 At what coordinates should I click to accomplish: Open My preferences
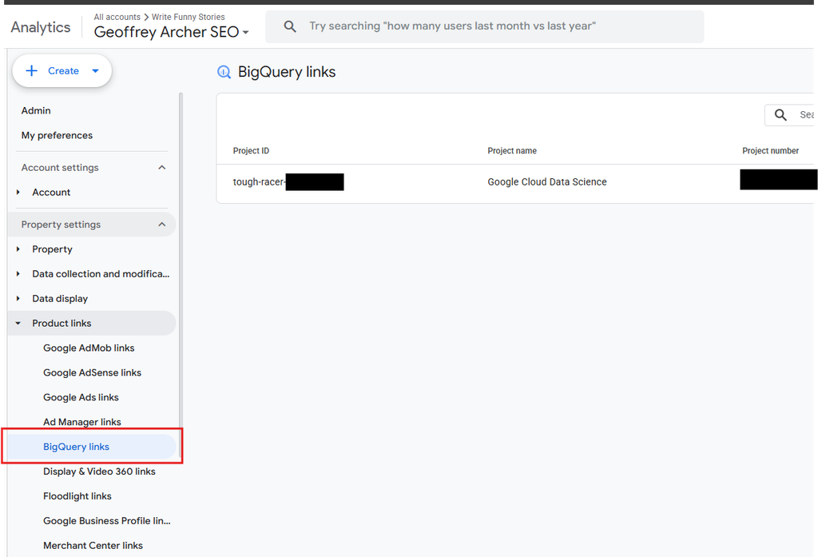[57, 135]
